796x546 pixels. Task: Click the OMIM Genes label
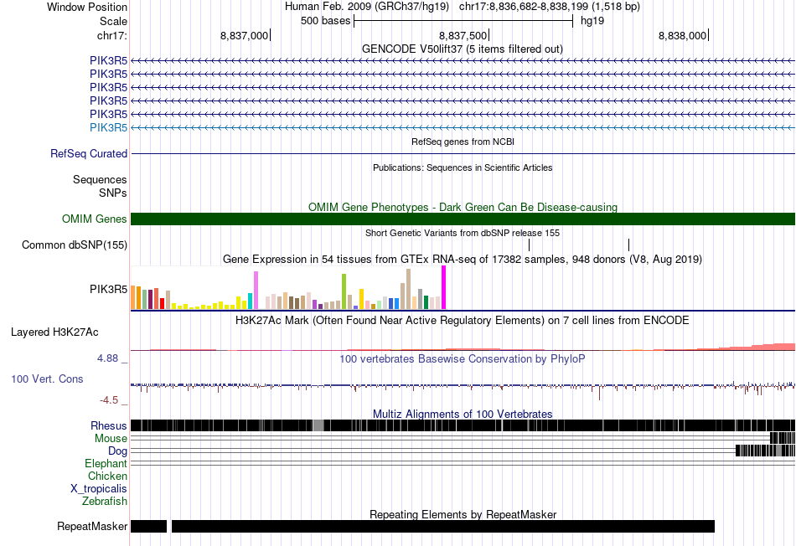tap(95, 219)
